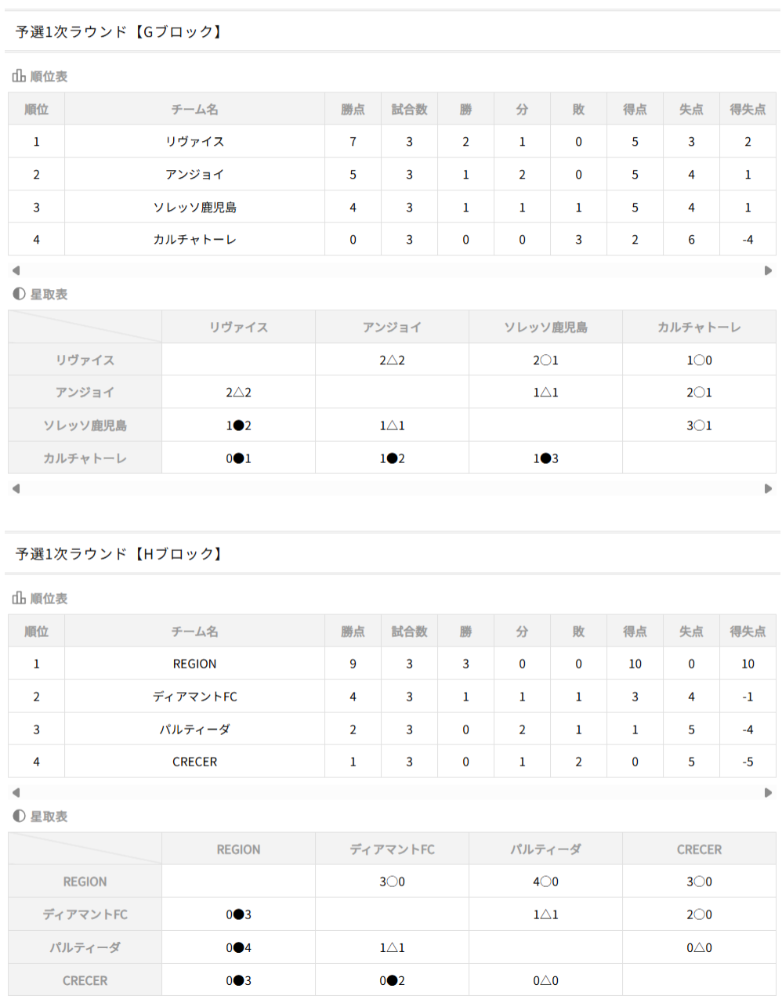The height and width of the screenshot is (1003, 782).
Task: Click left scroll arrow under G Block standings
Action: tap(16, 270)
